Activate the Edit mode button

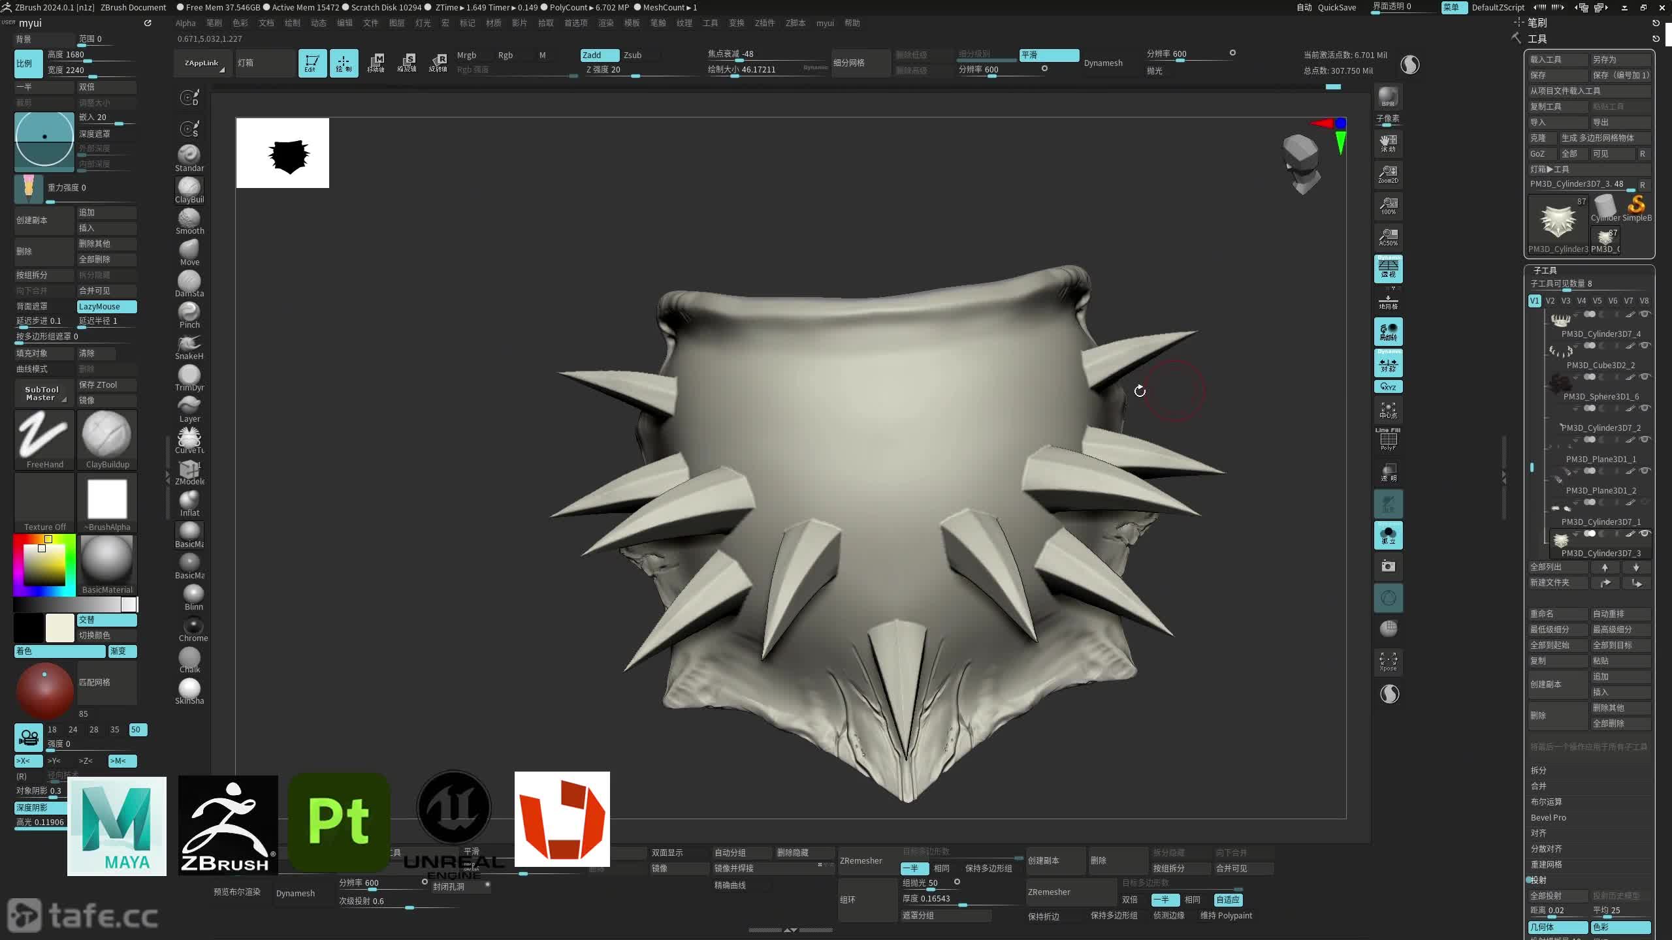coord(312,63)
